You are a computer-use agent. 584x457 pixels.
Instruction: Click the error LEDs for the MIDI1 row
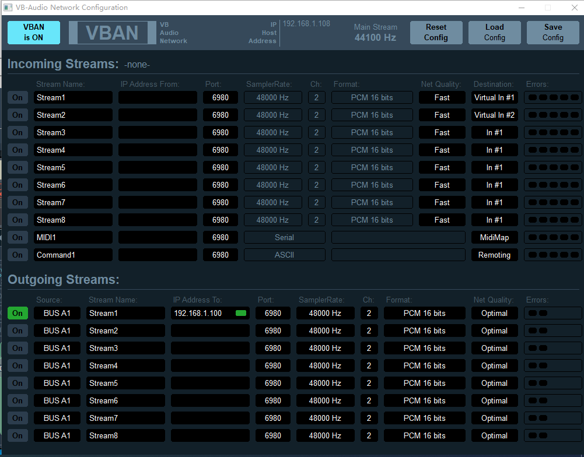click(553, 237)
